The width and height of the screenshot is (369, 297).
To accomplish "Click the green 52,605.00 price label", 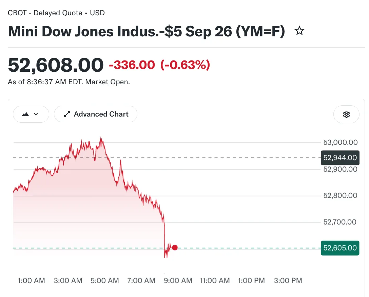I will tap(340, 248).
